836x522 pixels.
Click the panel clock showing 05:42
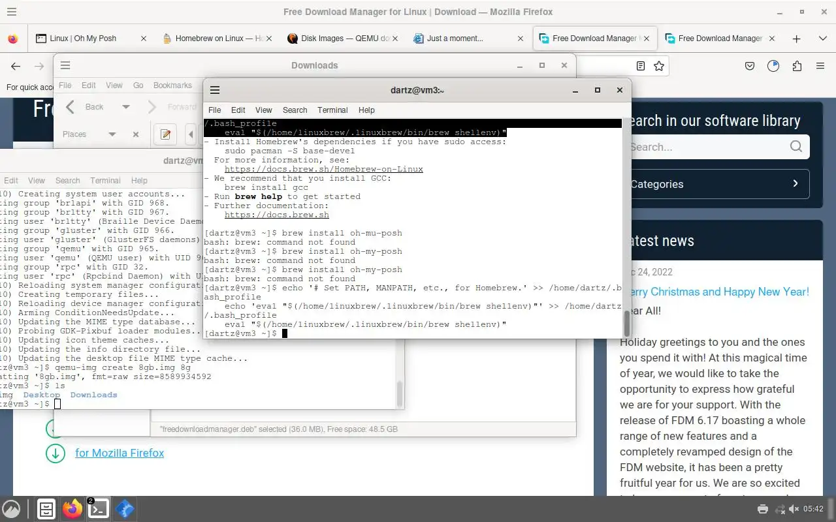click(x=813, y=509)
